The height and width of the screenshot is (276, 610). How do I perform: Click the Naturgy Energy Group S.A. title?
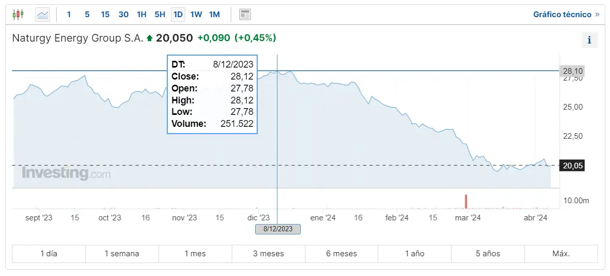pyautogui.click(x=78, y=38)
